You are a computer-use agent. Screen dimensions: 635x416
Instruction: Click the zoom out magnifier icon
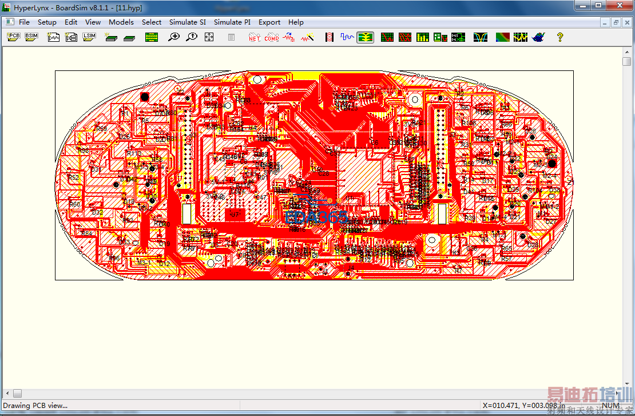click(x=192, y=37)
